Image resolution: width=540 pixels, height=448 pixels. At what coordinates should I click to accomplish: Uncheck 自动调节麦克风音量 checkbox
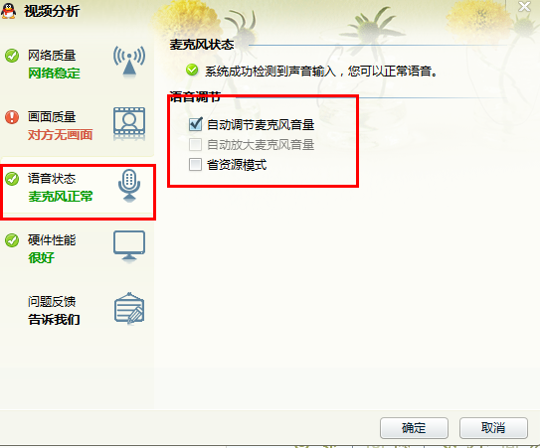[195, 124]
